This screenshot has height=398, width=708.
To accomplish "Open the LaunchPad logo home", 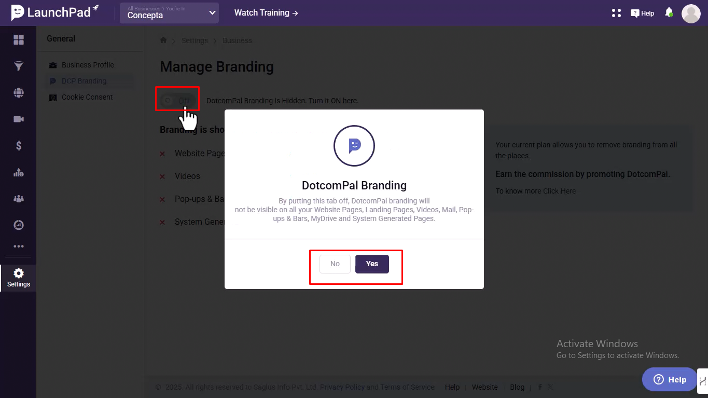I will click(x=55, y=12).
